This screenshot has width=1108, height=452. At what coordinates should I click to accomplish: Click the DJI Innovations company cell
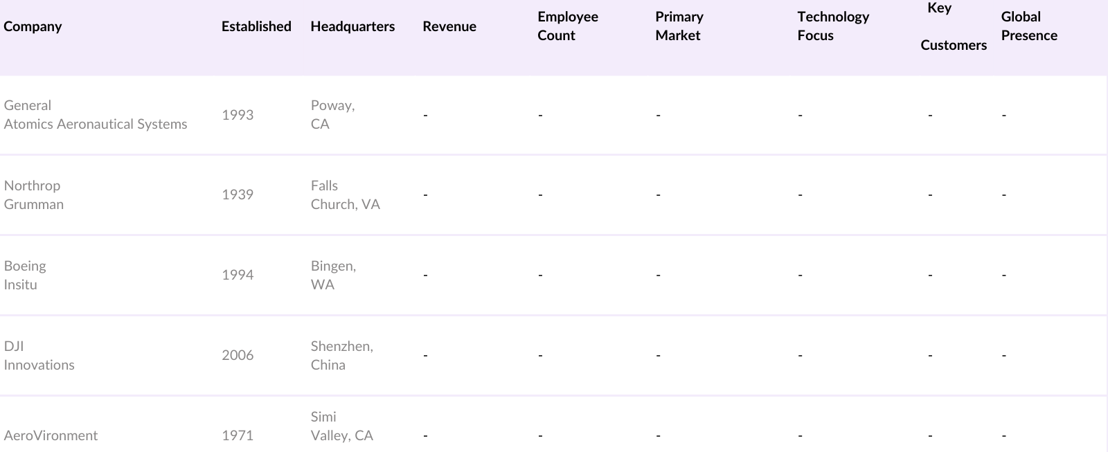(39, 356)
